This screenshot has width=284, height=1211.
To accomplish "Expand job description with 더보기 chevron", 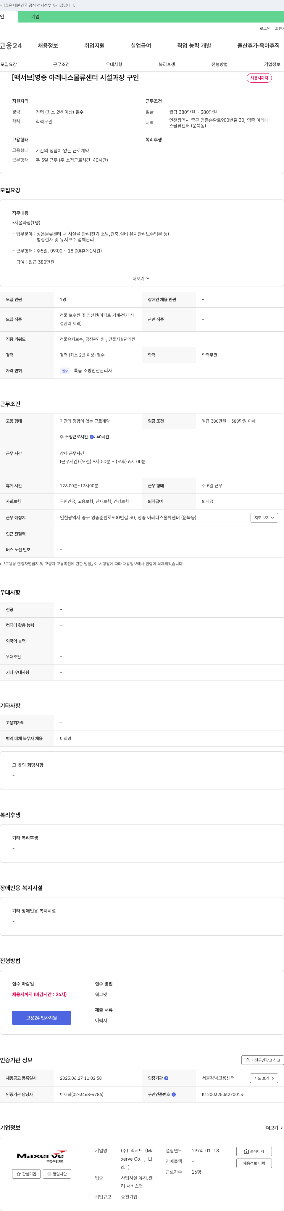I will (x=141, y=279).
